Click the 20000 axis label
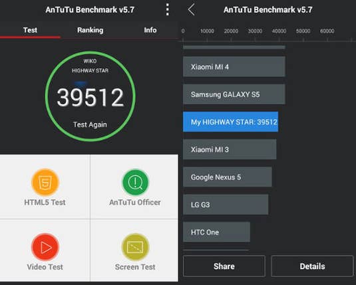This screenshot has height=285, width=356. pos(231,31)
